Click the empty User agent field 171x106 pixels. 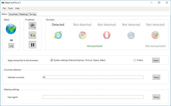tap(93, 97)
